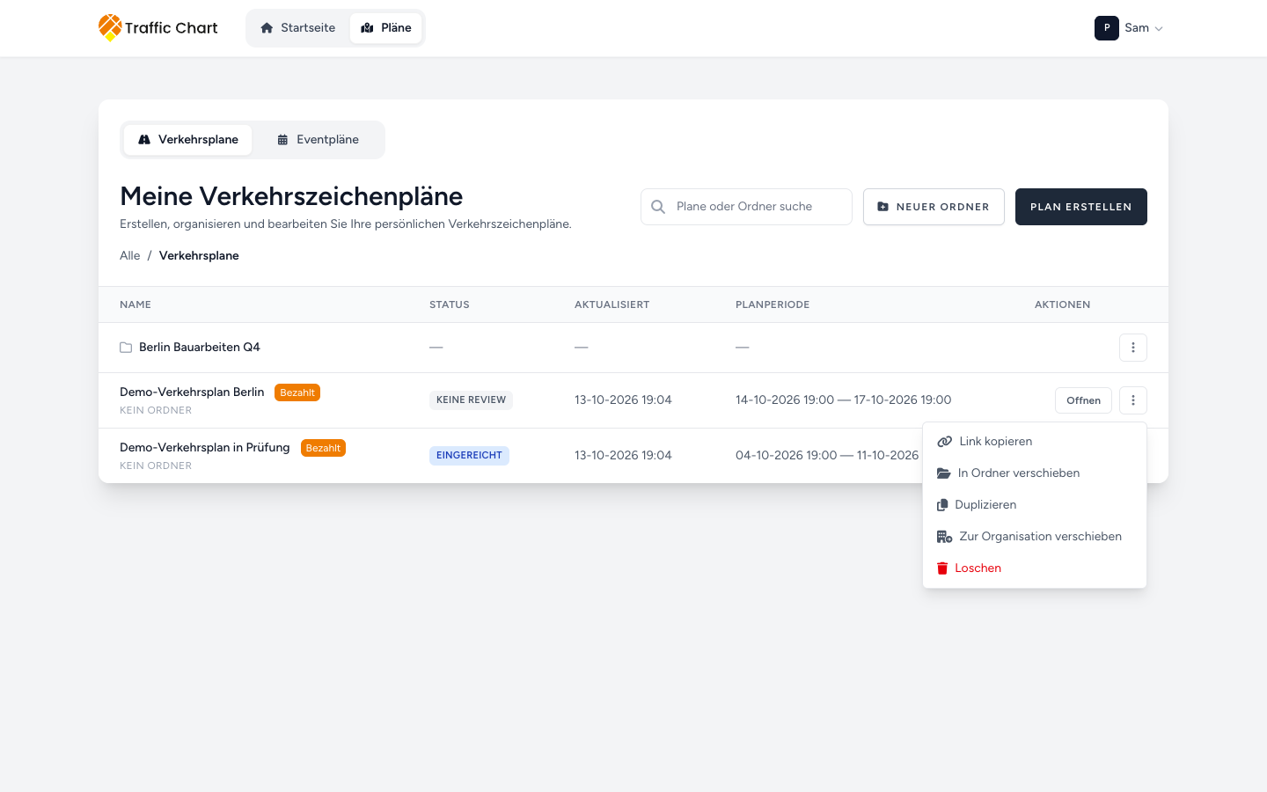Select the Verkehrsplane tab
Viewport: 1267px width, 792px height.
coord(188,140)
